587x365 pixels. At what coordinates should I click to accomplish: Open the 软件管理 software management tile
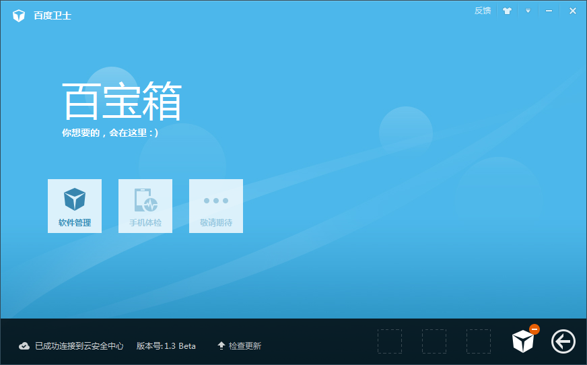point(74,206)
